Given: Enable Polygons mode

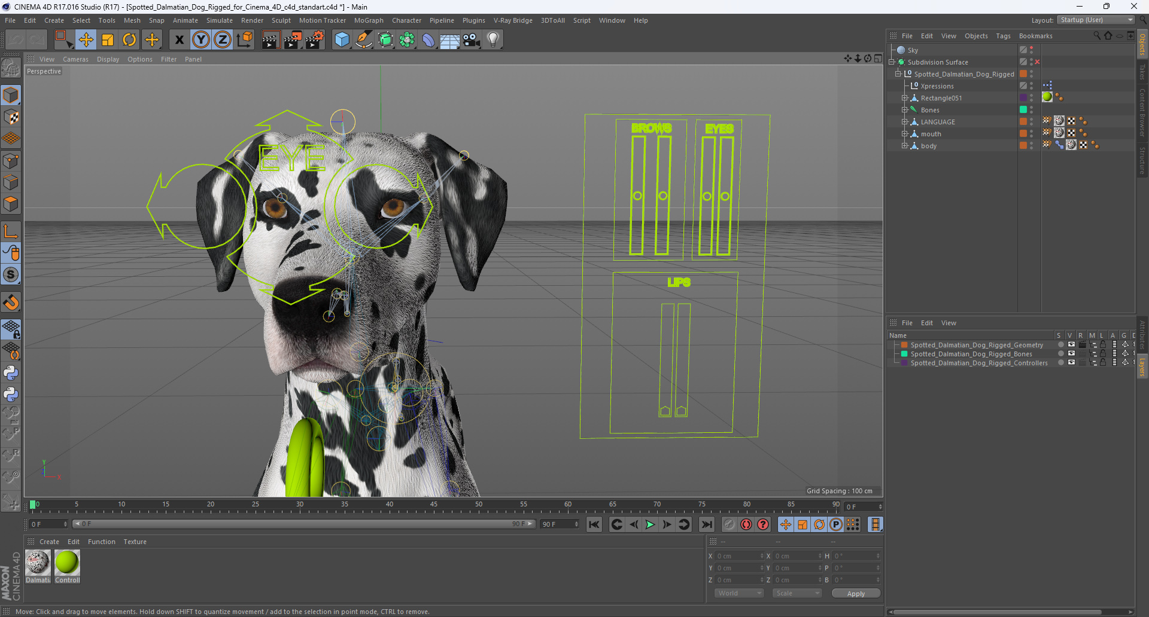Looking at the screenshot, I should pyautogui.click(x=11, y=204).
